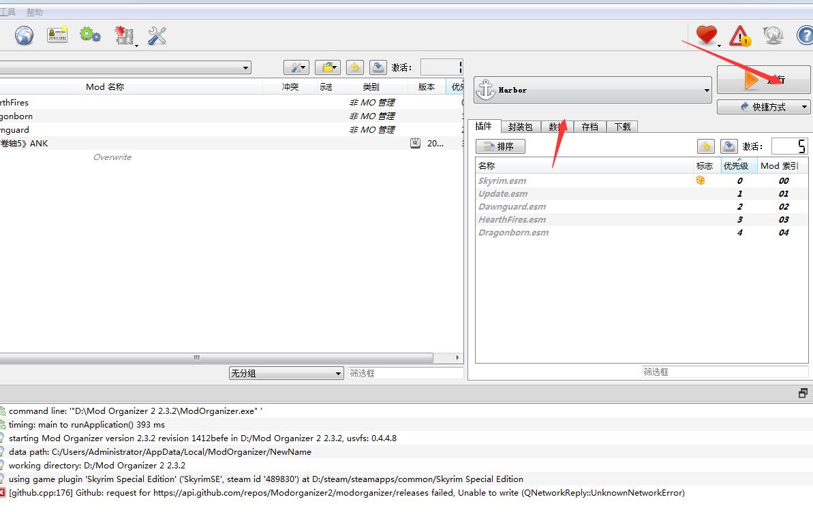Open the 工具 menu

7,12
